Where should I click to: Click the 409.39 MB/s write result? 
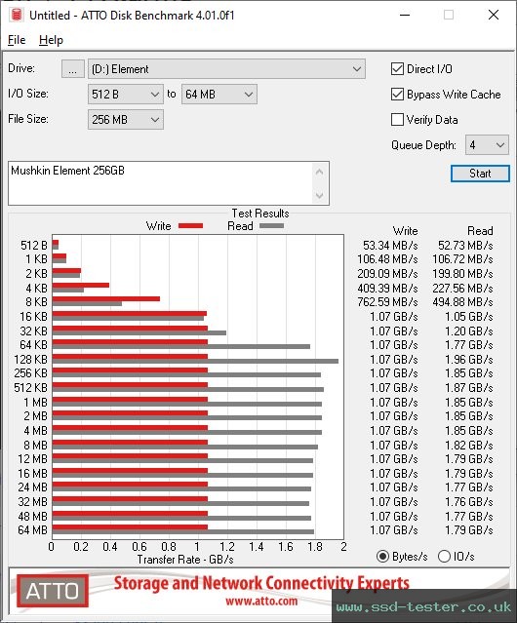[387, 288]
